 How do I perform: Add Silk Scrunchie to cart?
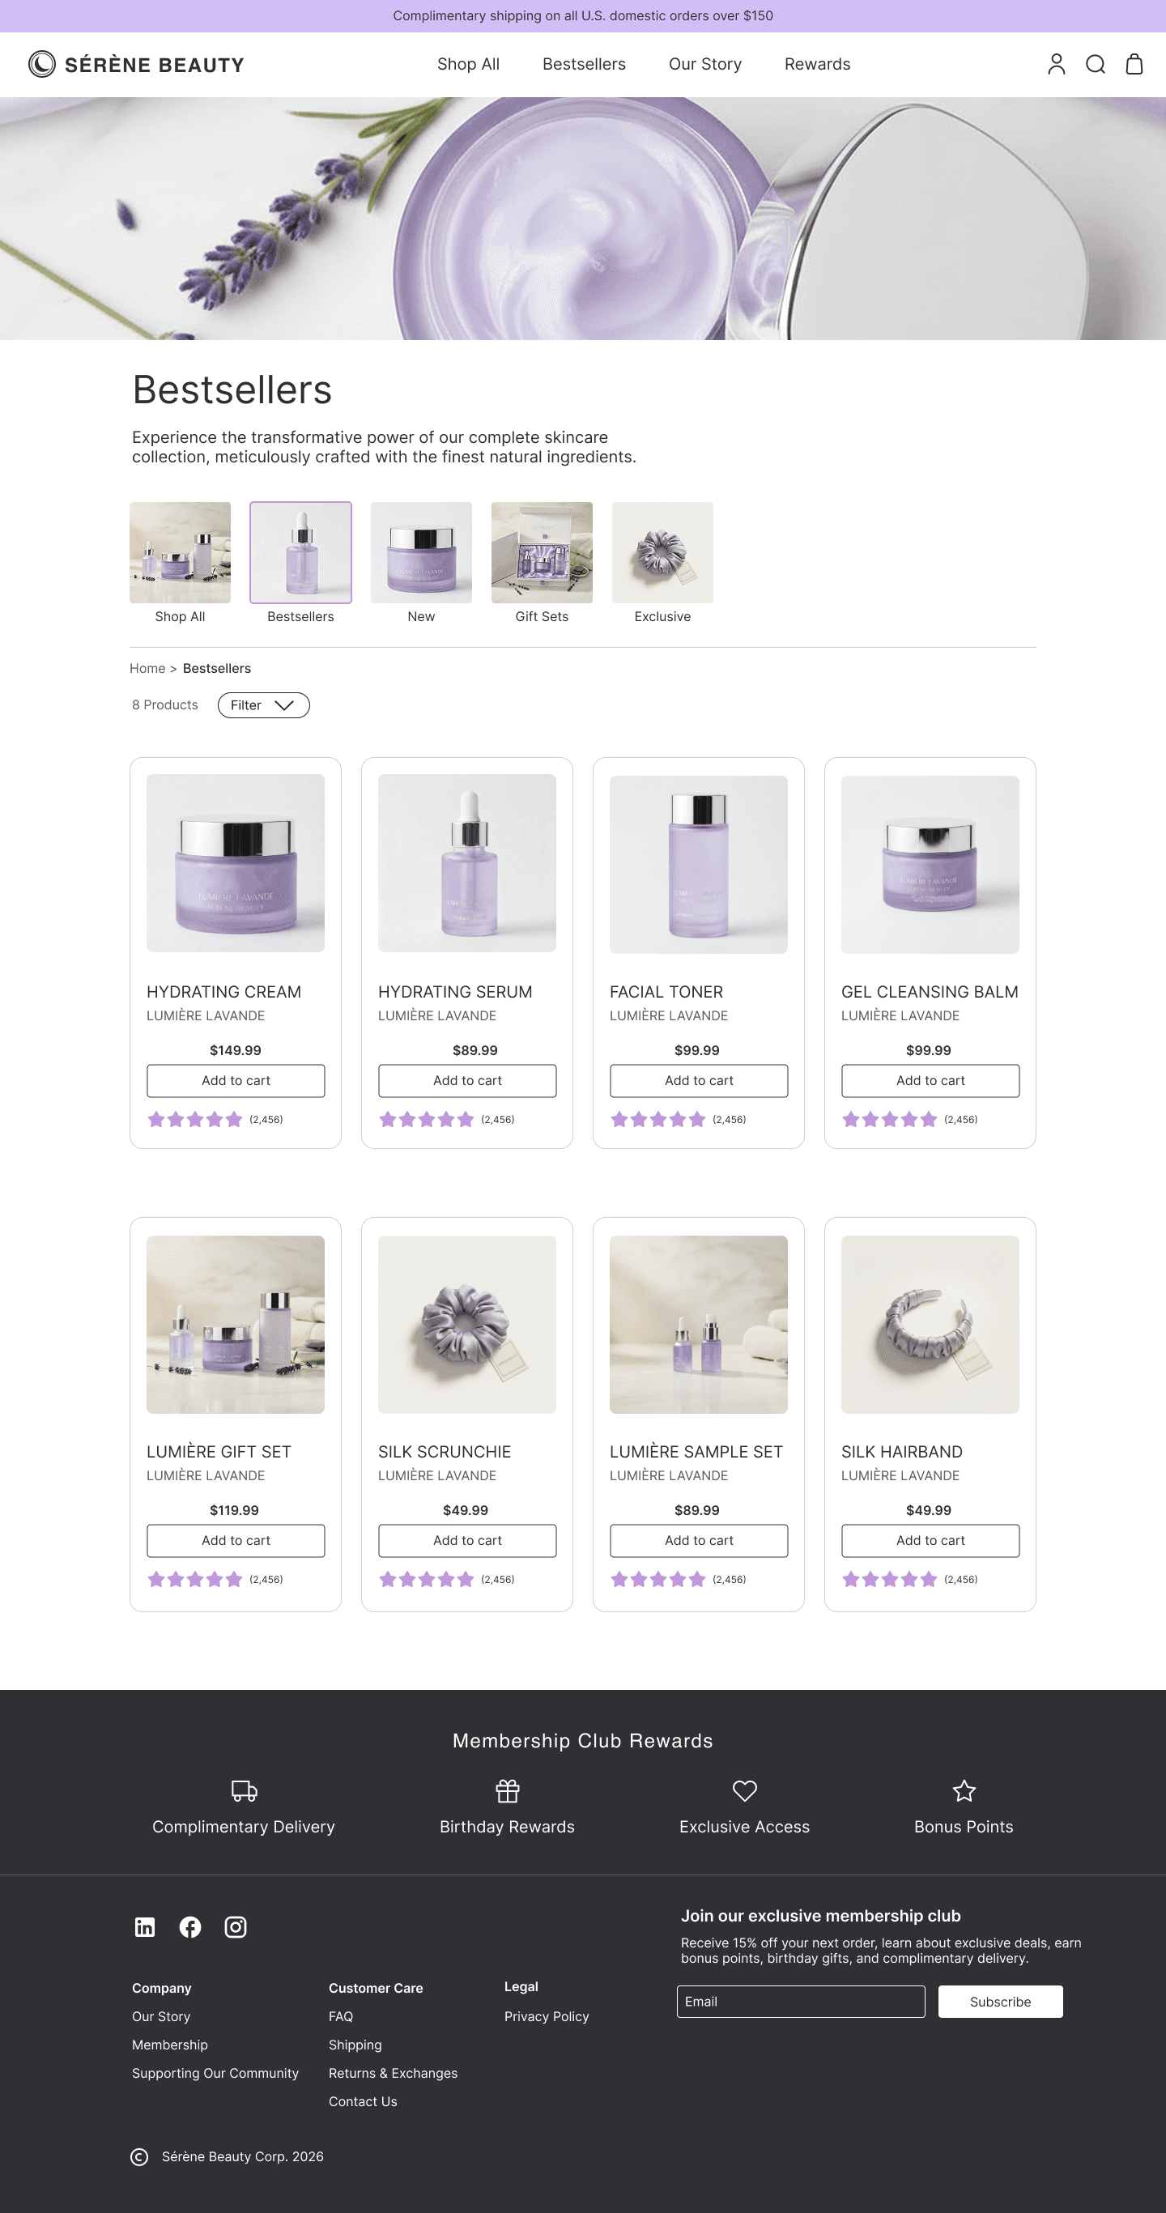[466, 1540]
